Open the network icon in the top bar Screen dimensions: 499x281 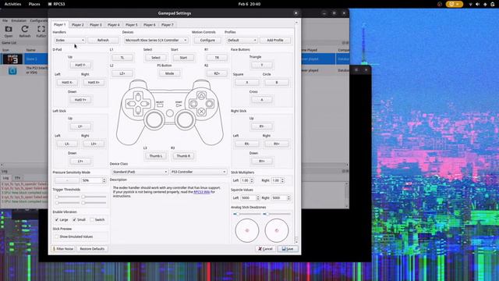pyautogui.click(x=470, y=4)
